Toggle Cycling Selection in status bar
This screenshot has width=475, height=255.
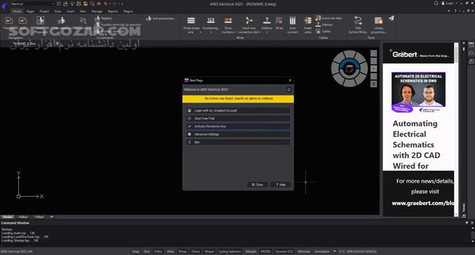(229, 252)
